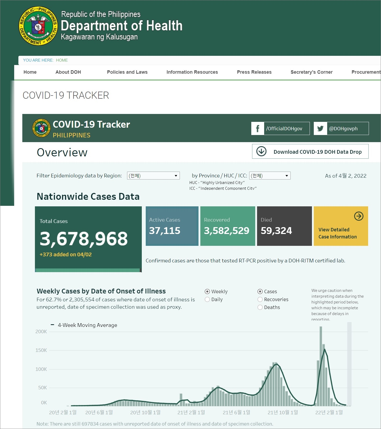This screenshot has width=381, height=429.
Task: Click the '21년 10월 1일' axis label
Action: (x=283, y=412)
